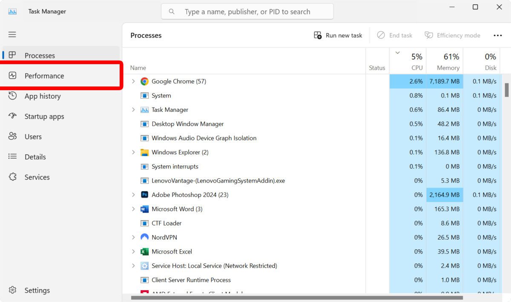
Task: Open the Startup apps page
Action: point(44,117)
